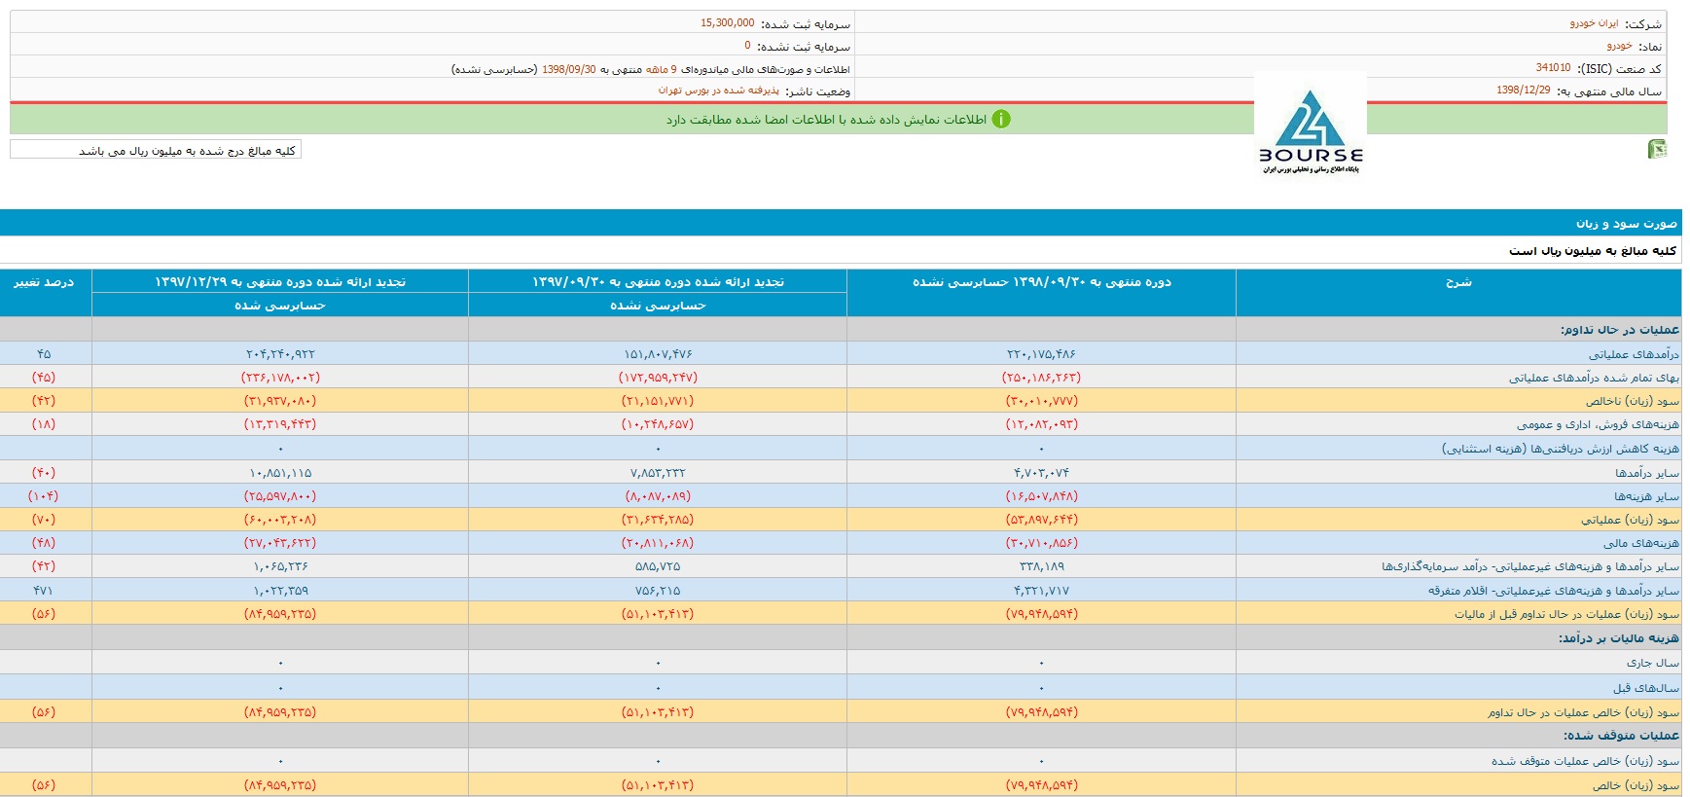The width and height of the screenshot is (1690, 797).
Task: Click the value ۱۵۱,۸۰۷,۴۷۶
Action: [658, 354]
